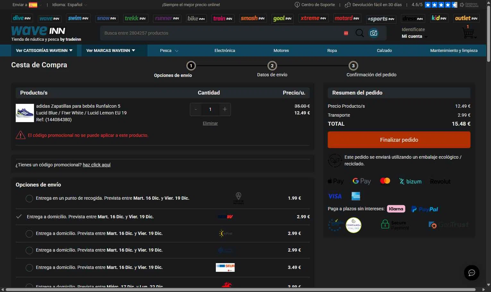Screen dimensions: 491x292
Task: Open Centro de Soporte link
Action: (315, 5)
